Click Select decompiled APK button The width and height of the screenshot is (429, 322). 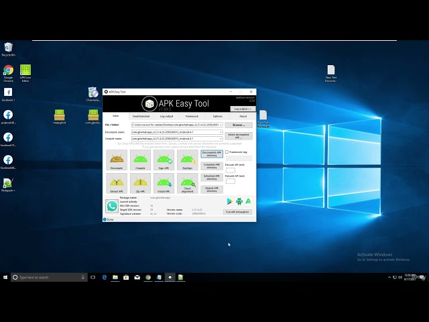coord(239,136)
